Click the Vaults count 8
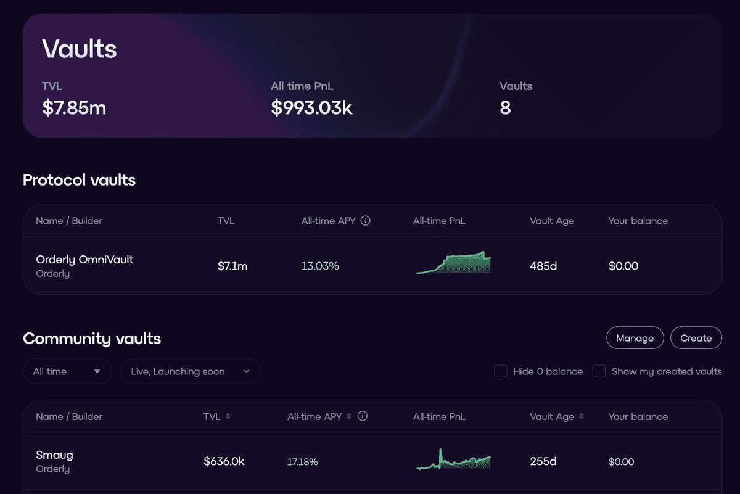740x494 pixels. pyautogui.click(x=505, y=108)
